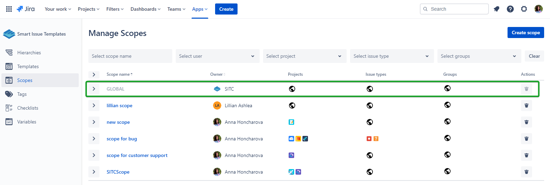
Task: Open the help question mark icon
Action: coord(510,9)
